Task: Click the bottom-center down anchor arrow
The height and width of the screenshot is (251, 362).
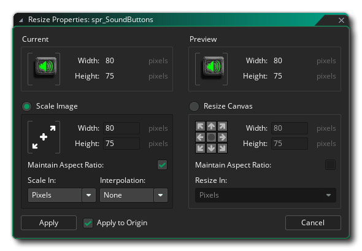Action: click(211, 148)
